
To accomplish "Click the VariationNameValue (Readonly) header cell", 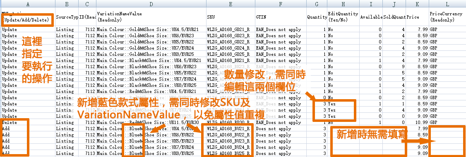I will pos(151,17).
